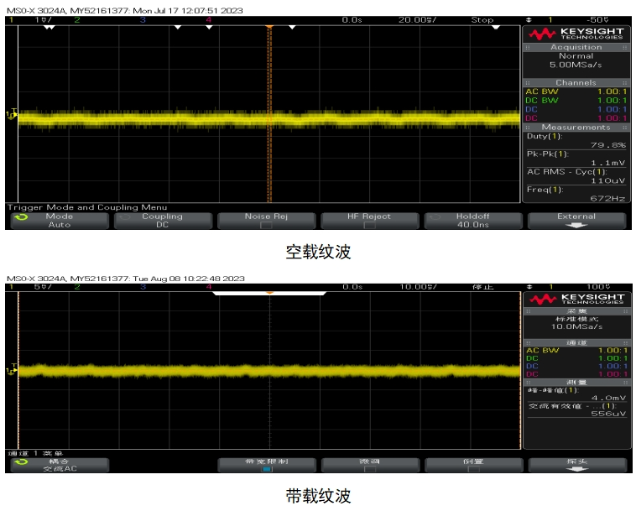Click the Keysight logo in the no-load capture
Viewport: 636px width, 511px height.
point(575,34)
